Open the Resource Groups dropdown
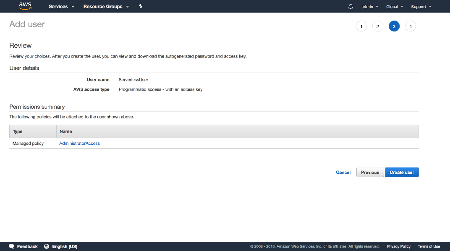This screenshot has width=450, height=251. [x=106, y=6]
